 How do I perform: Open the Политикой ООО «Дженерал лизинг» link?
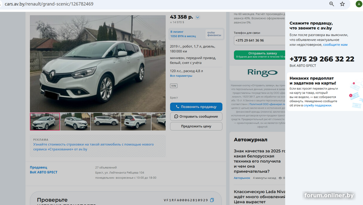[267, 105]
